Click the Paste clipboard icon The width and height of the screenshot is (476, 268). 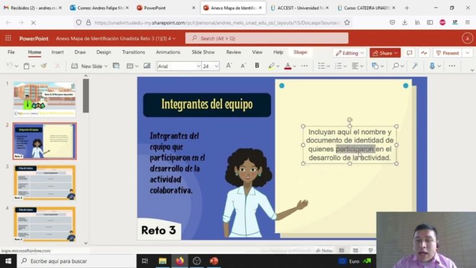[27, 66]
